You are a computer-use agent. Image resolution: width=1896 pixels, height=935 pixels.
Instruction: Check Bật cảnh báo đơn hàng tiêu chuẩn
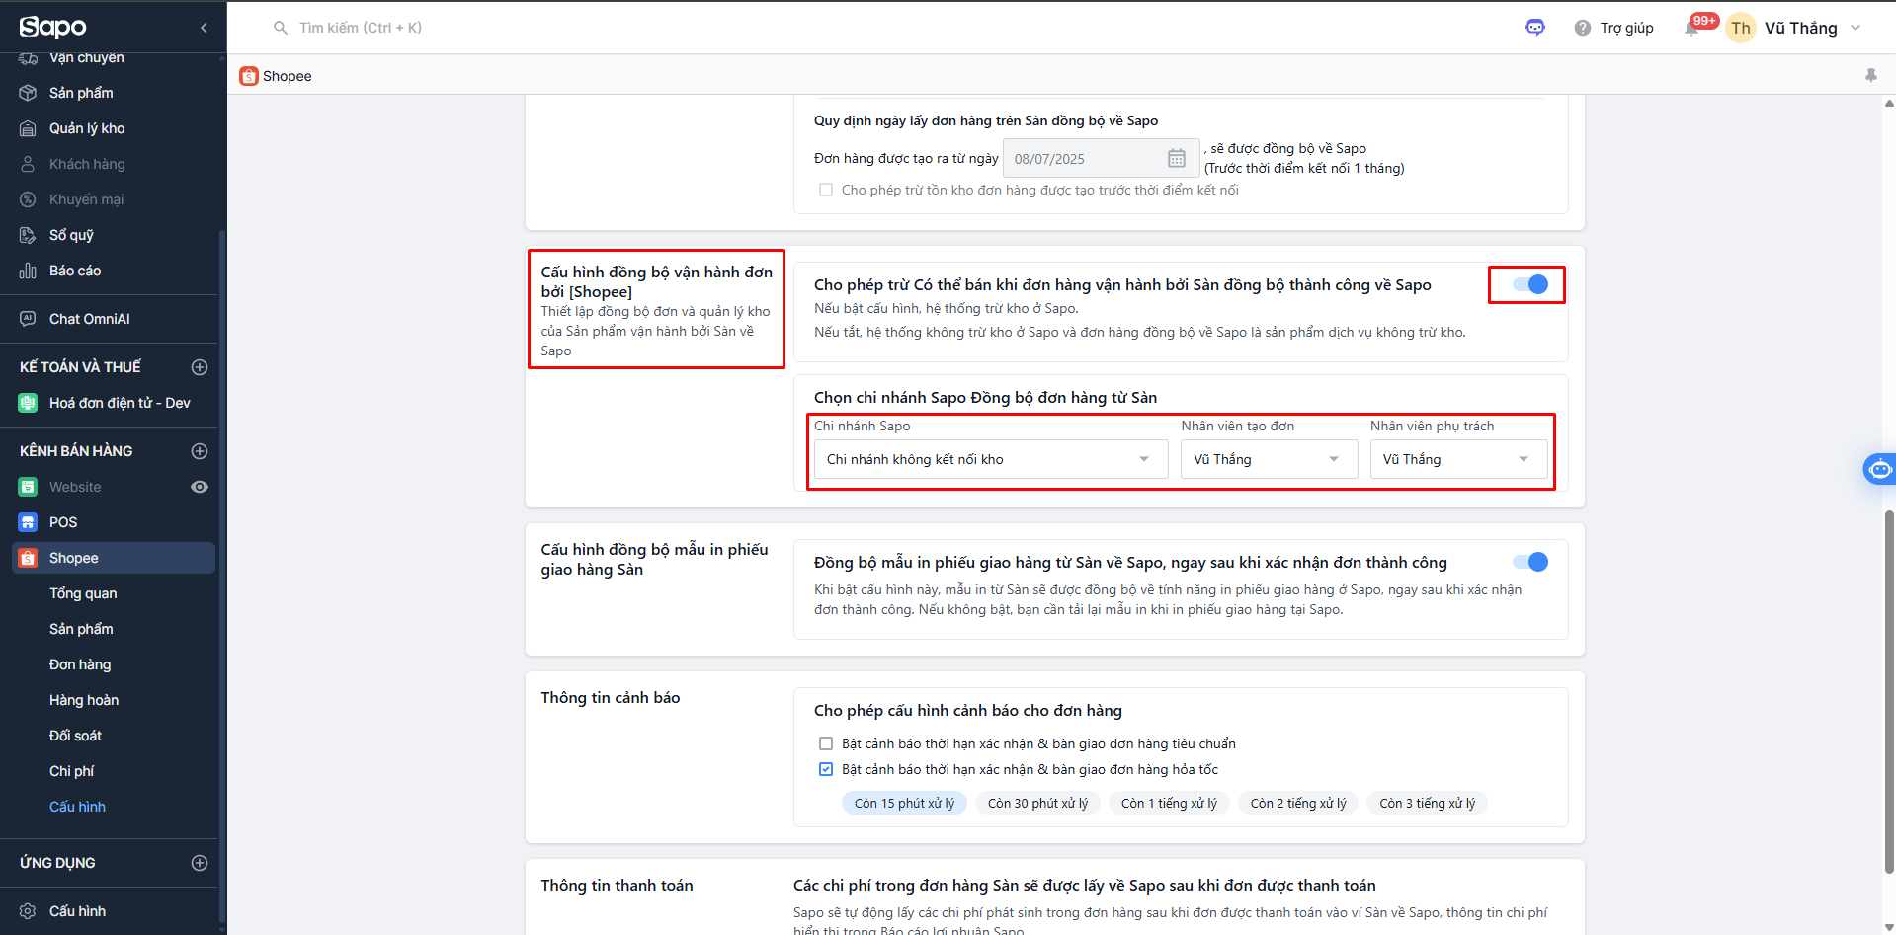(x=826, y=743)
